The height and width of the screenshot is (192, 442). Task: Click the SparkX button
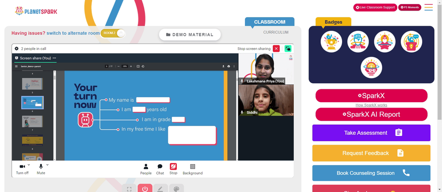tap(371, 96)
